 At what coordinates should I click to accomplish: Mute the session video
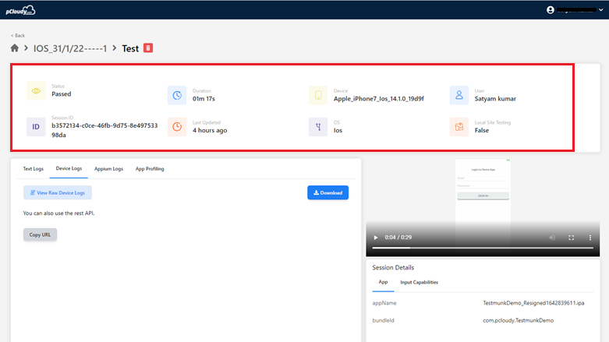(x=552, y=238)
